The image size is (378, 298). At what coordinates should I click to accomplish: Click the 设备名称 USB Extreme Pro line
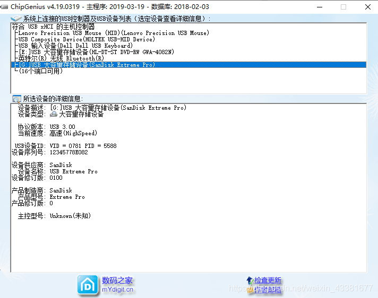tap(58, 171)
